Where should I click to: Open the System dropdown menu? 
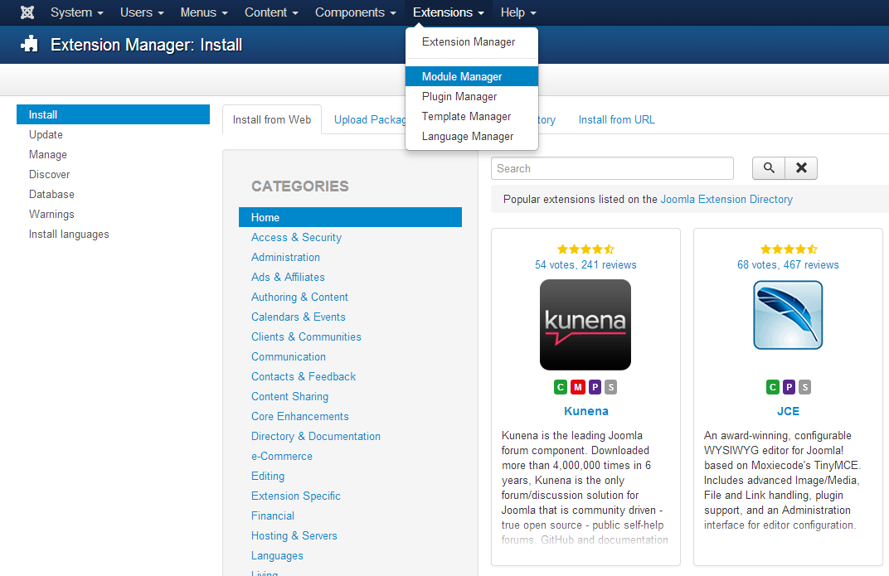click(x=76, y=12)
